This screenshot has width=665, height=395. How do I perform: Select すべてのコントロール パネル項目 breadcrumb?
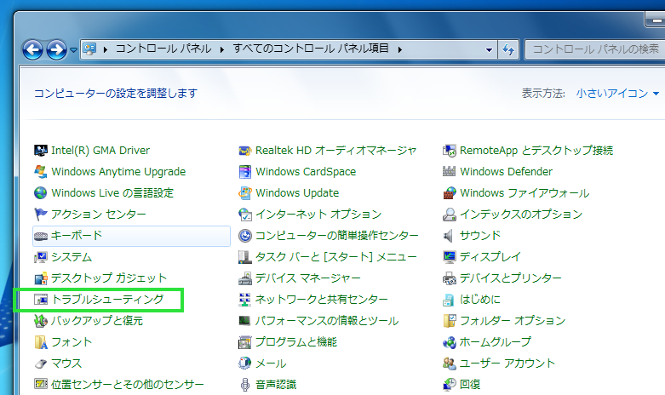point(311,49)
